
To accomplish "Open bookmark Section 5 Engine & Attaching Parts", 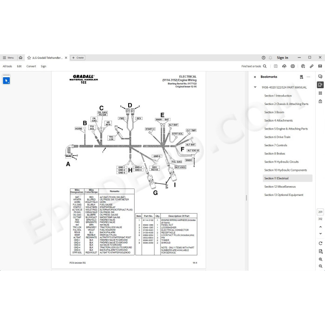I will tap(286, 129).
